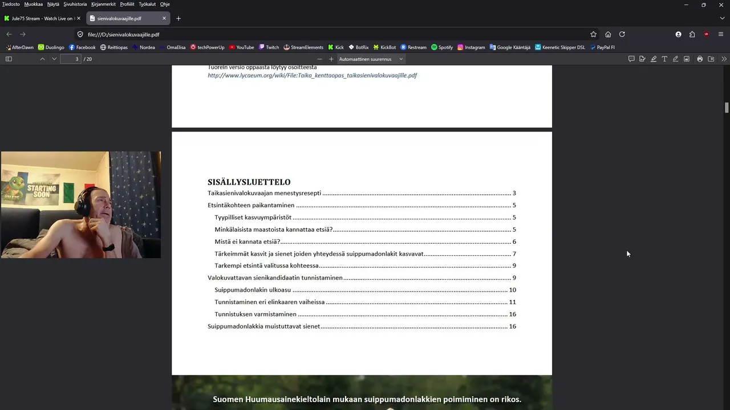Reload the current page
The image size is (730, 410).
click(x=622, y=34)
